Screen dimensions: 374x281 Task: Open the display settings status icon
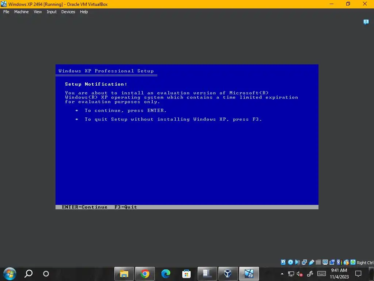click(x=325, y=262)
